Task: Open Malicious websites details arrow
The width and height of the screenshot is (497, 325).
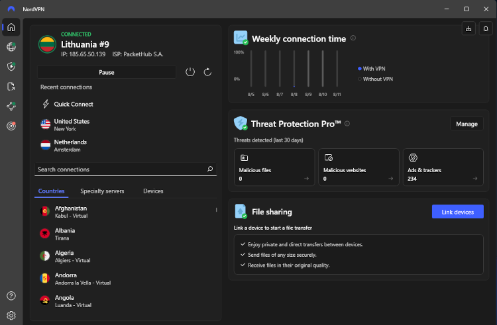Action: click(391, 179)
